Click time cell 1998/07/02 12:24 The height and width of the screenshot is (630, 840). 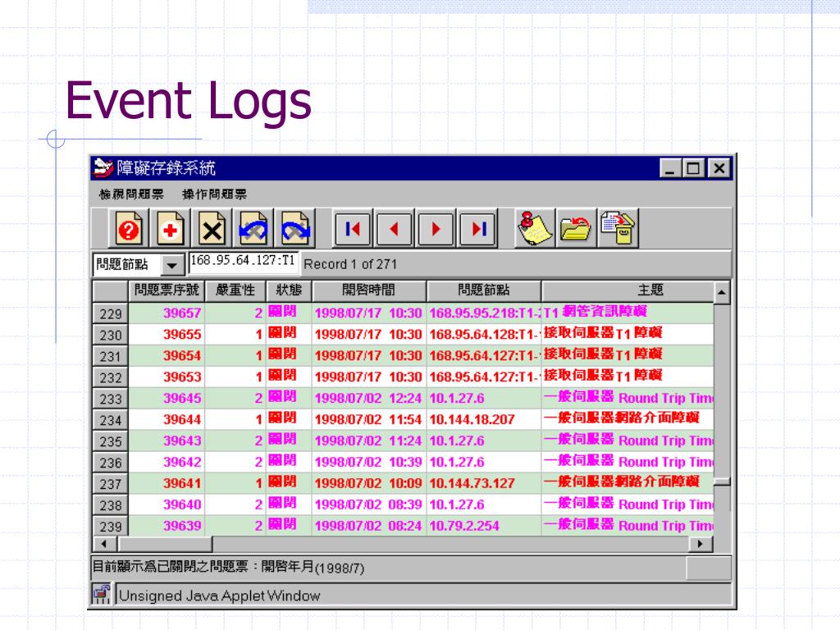point(368,399)
